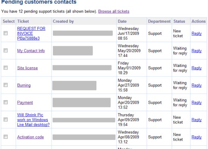Toggle the Burning ticket checkbox
208x149 pixels.
click(6, 85)
